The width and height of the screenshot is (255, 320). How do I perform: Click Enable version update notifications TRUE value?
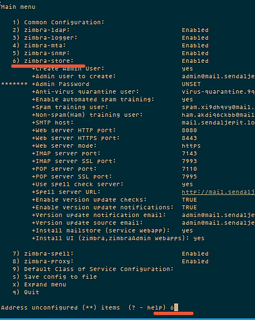[x=189, y=208]
